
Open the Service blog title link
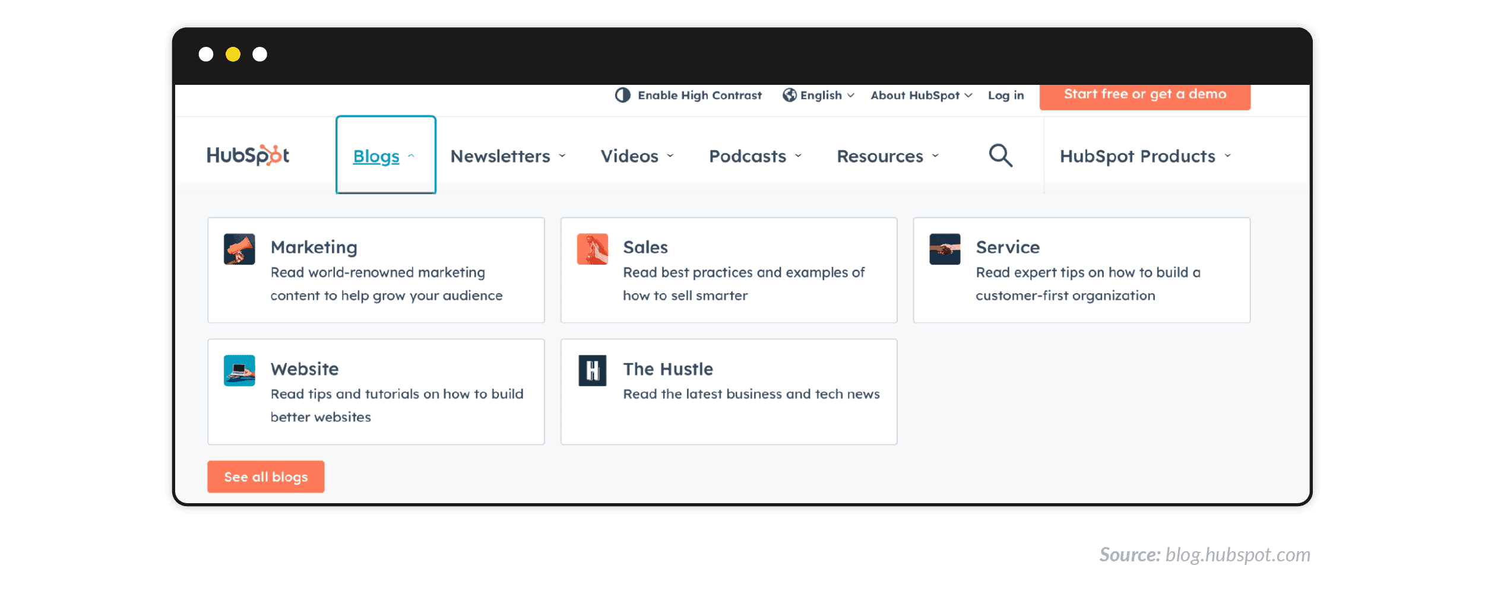[x=1008, y=247]
